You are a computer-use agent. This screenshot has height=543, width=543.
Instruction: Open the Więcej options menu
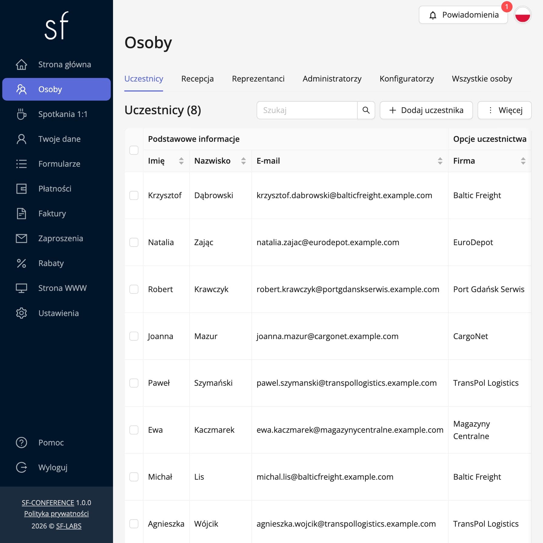[x=505, y=110]
